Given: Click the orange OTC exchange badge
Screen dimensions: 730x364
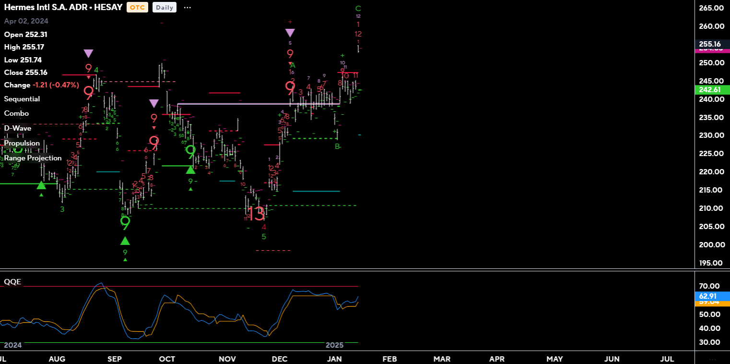Looking at the screenshot, I should (x=138, y=8).
